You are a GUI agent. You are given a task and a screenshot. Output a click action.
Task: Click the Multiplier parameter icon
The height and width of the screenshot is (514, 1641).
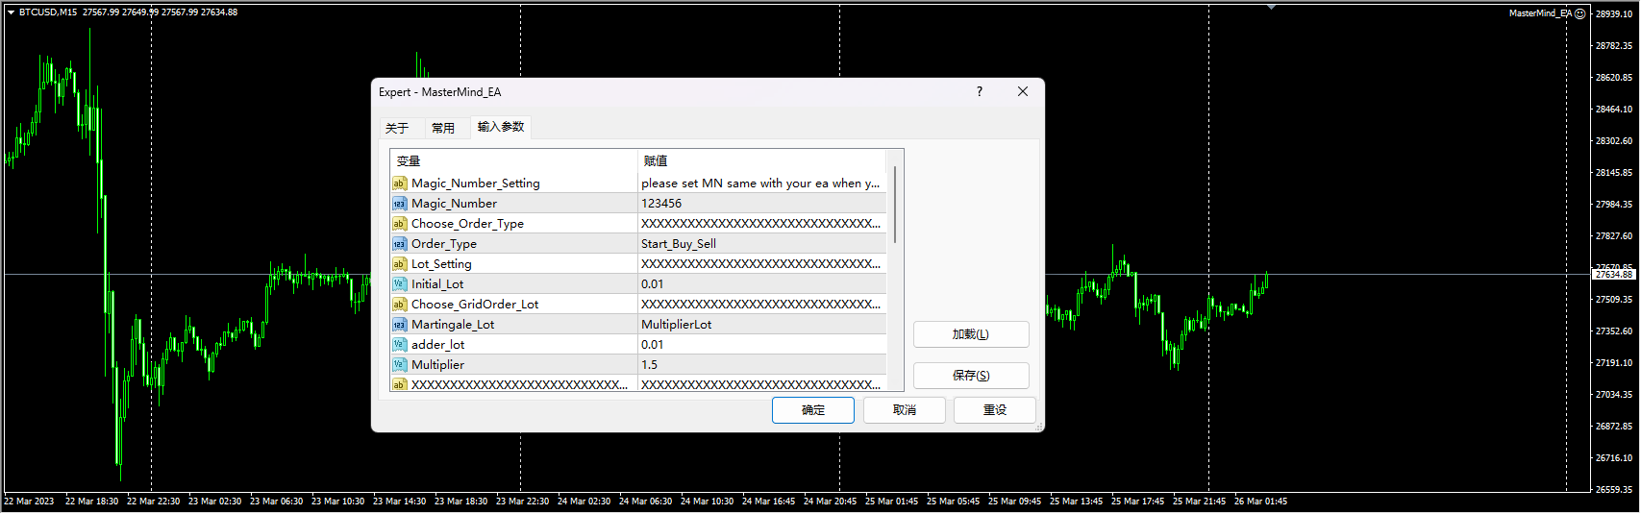(x=399, y=365)
